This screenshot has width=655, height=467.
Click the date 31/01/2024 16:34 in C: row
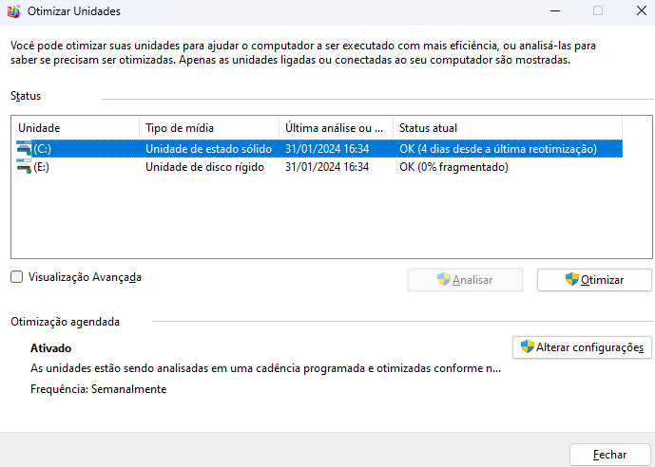pyautogui.click(x=327, y=149)
